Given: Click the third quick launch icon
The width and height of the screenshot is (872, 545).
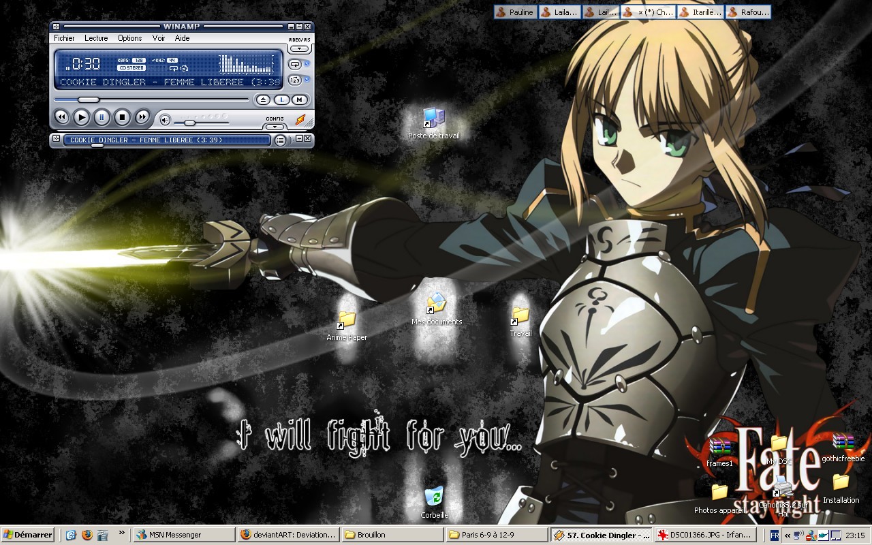Looking at the screenshot, I should click(103, 535).
